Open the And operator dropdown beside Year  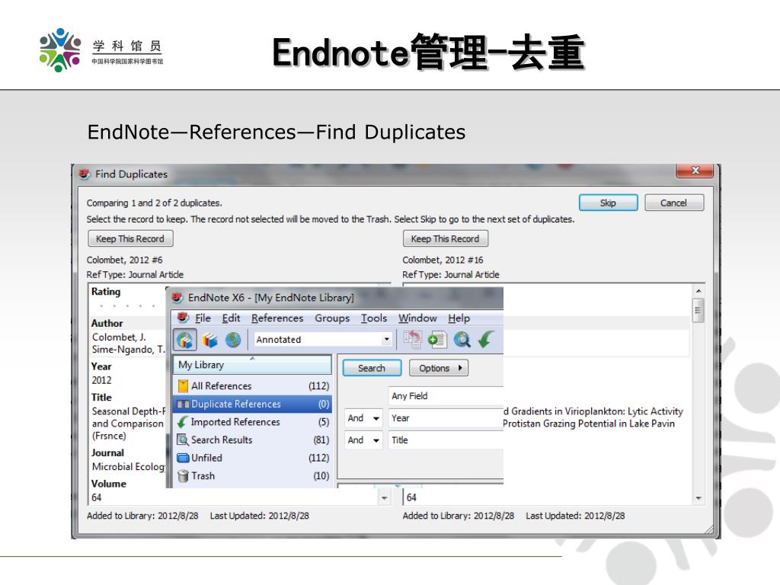[x=376, y=418]
